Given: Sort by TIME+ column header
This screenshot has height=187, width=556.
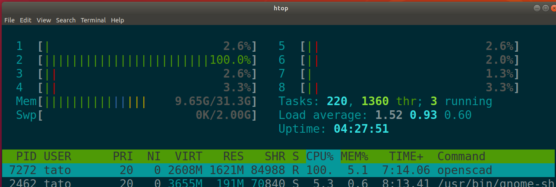Looking at the screenshot, I should tap(406, 156).
